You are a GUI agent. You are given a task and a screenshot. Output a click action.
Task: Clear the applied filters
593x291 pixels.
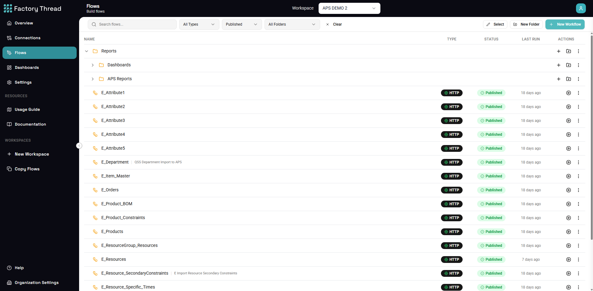click(334, 24)
